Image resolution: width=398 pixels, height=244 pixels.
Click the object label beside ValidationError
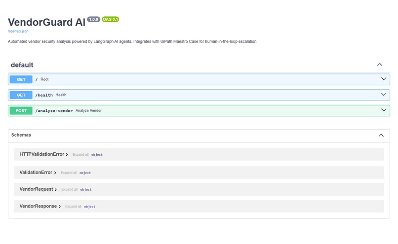point(85,173)
